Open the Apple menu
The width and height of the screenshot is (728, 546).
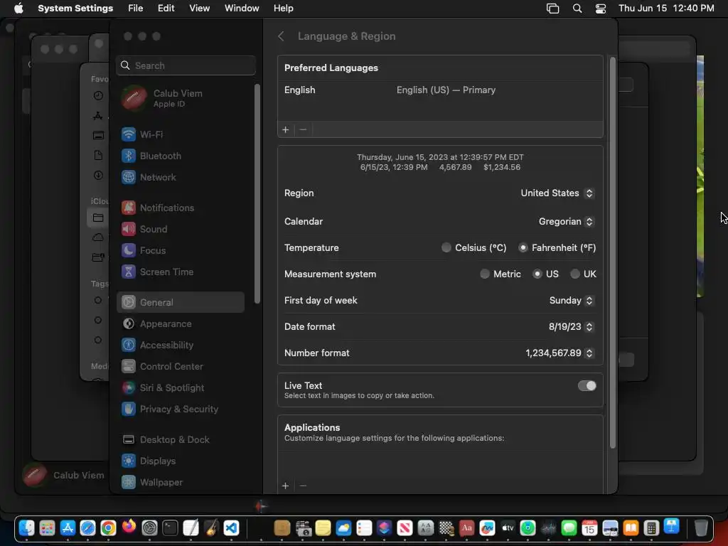(18, 9)
